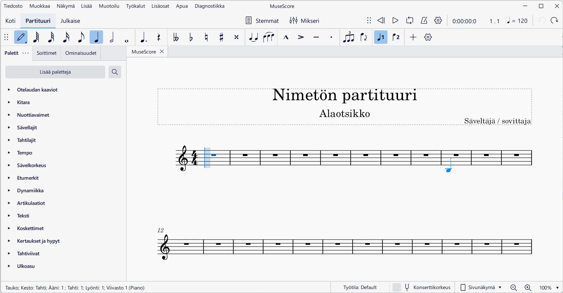Expand Otelaudan kaaviot palette
The height and width of the screenshot is (293, 563).
click(x=9, y=90)
